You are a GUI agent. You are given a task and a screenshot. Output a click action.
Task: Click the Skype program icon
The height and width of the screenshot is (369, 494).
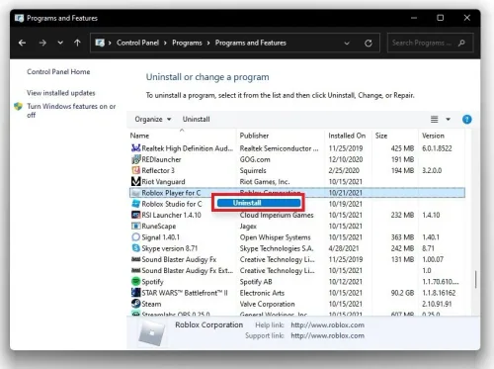click(135, 248)
